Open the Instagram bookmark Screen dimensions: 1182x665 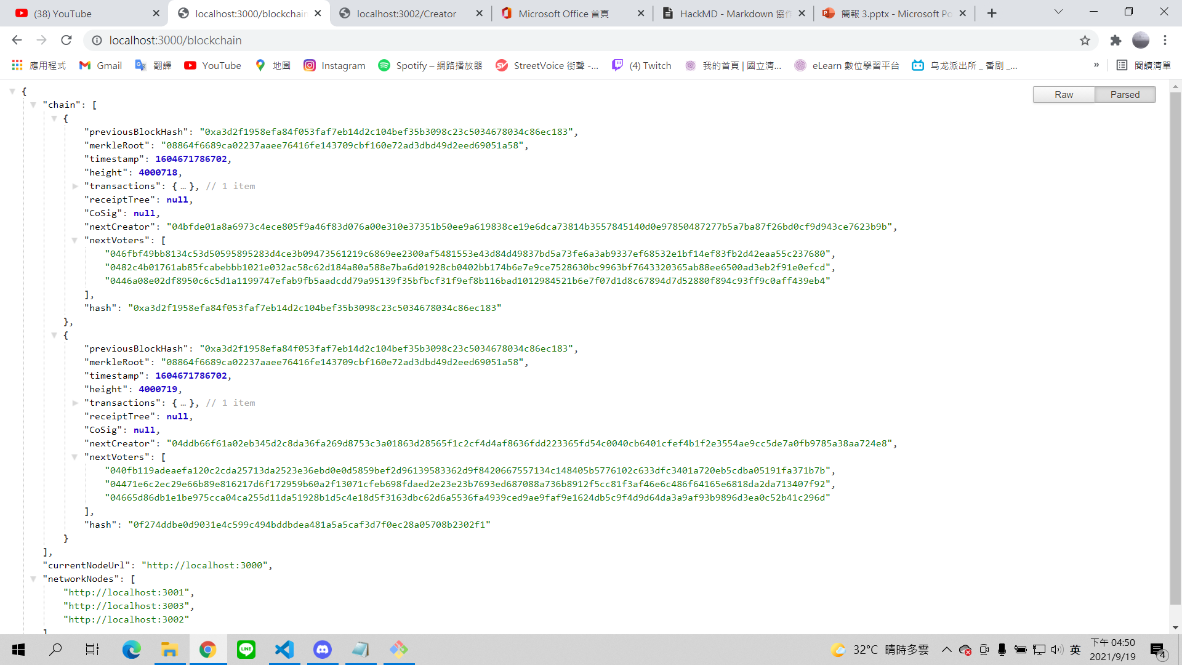tap(334, 65)
